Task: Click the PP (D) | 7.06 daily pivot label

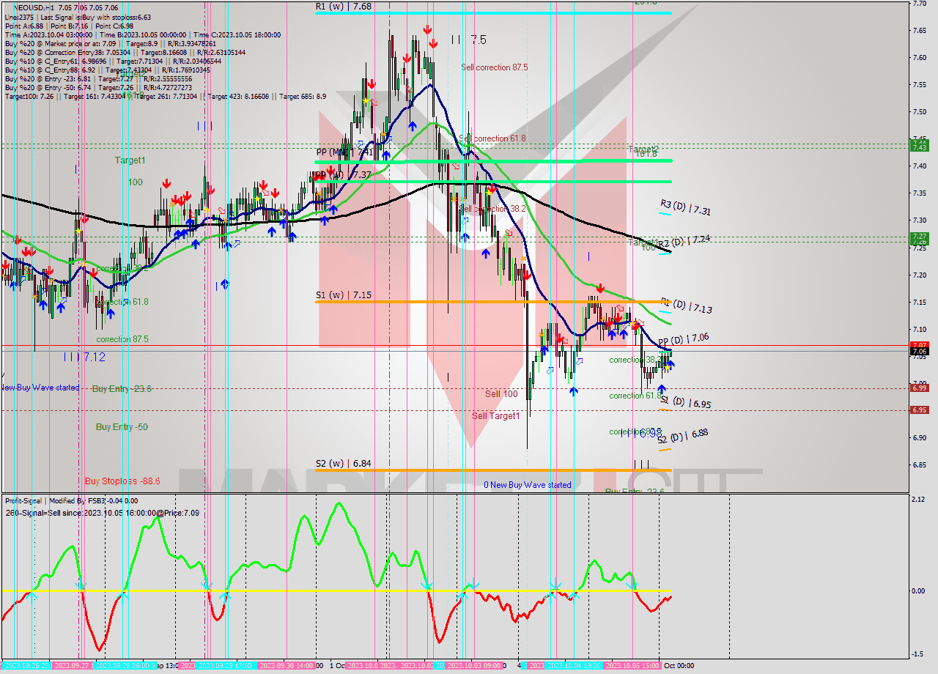Action: click(x=683, y=340)
